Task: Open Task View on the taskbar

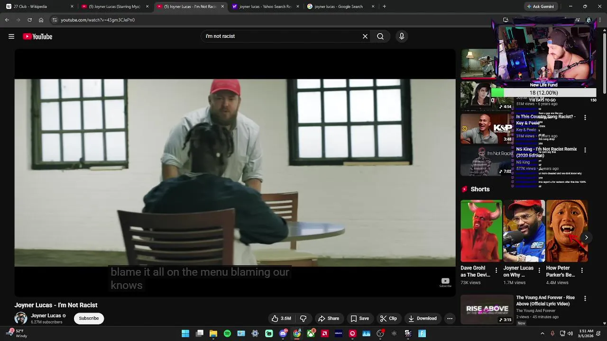Action: pos(200,333)
